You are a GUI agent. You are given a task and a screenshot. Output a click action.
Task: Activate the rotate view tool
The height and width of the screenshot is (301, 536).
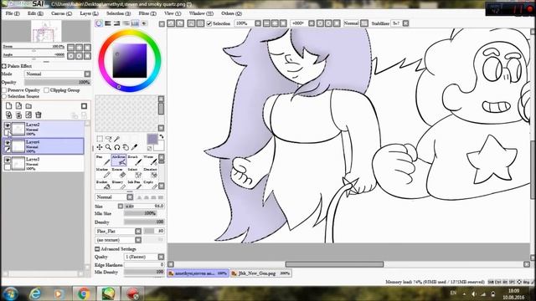pyautogui.click(x=117, y=147)
